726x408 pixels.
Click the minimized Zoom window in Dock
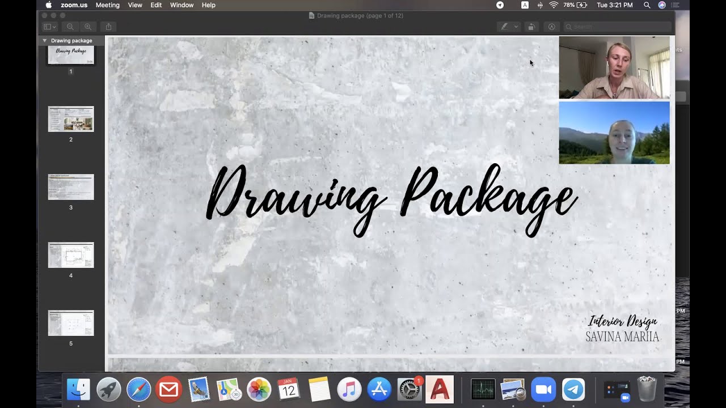coord(617,390)
